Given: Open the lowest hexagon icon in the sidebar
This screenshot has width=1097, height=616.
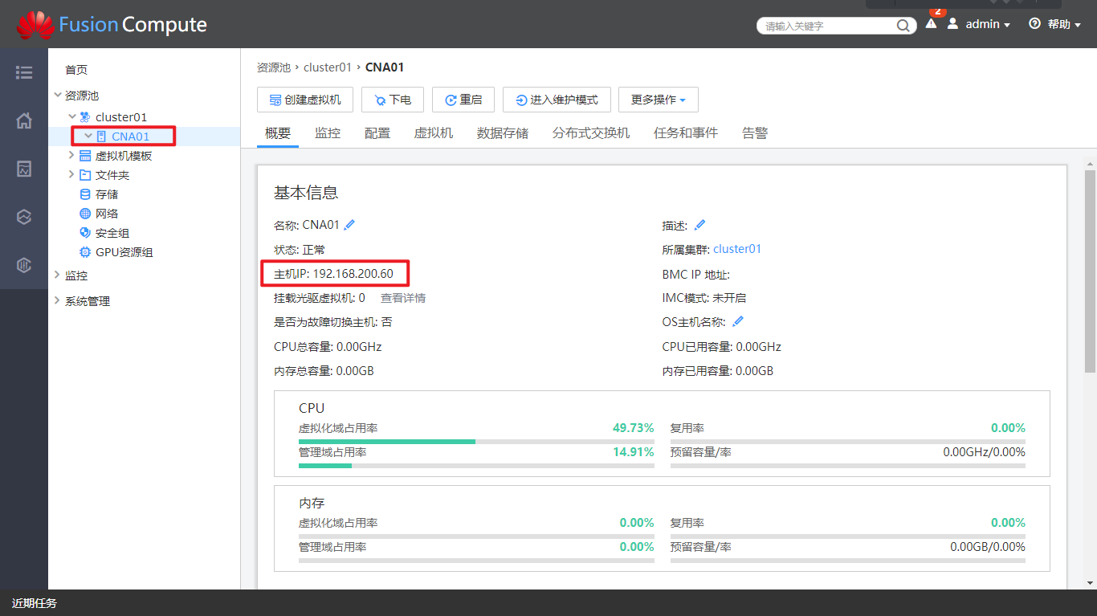Looking at the screenshot, I should coord(24,265).
